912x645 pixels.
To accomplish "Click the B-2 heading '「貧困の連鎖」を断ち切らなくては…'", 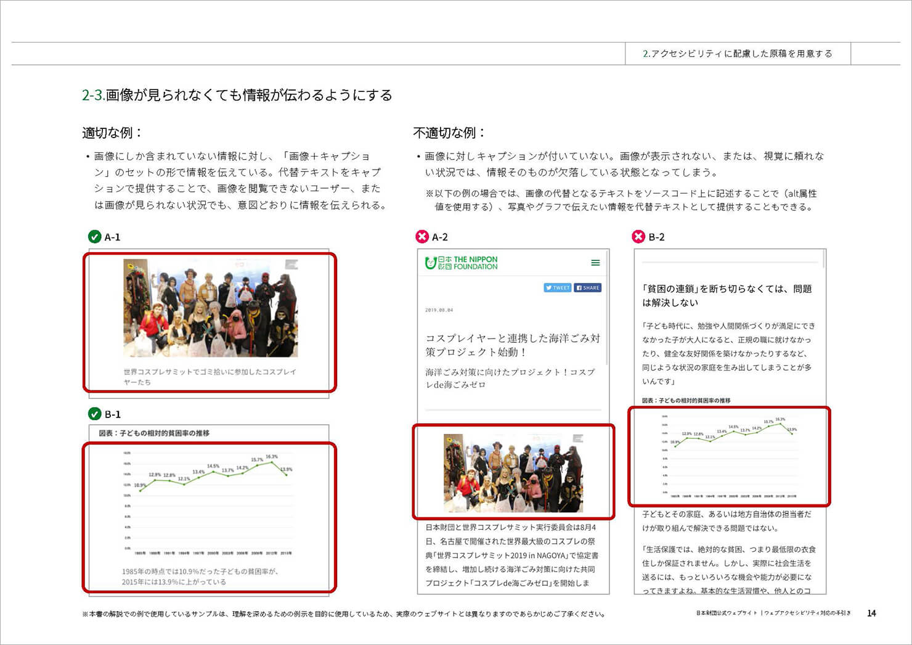I will pyautogui.click(x=727, y=295).
